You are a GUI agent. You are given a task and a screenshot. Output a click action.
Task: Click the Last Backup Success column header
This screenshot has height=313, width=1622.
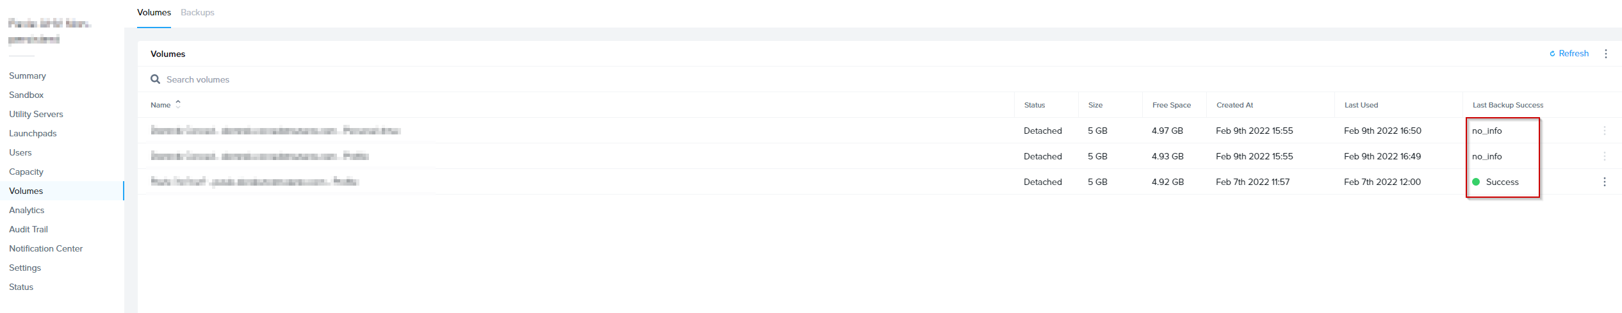pos(1507,105)
